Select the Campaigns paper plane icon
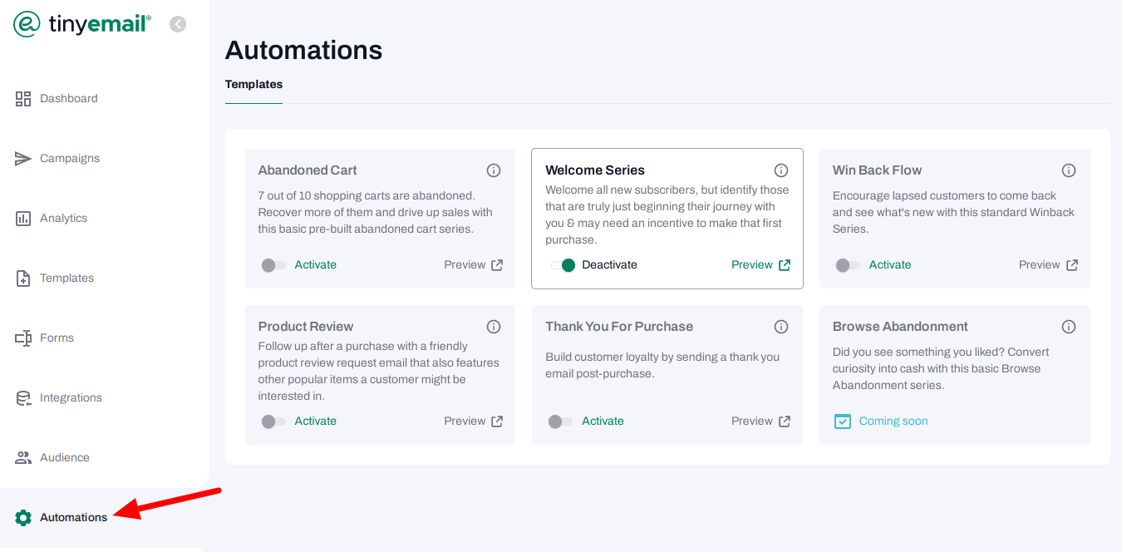1122x552 pixels. tap(23, 158)
